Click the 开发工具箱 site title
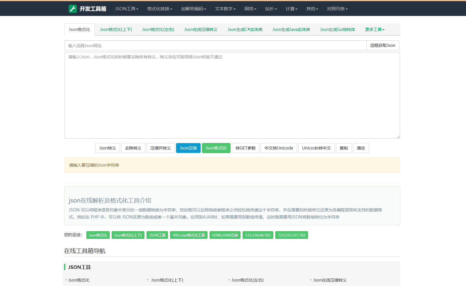 coord(93,9)
